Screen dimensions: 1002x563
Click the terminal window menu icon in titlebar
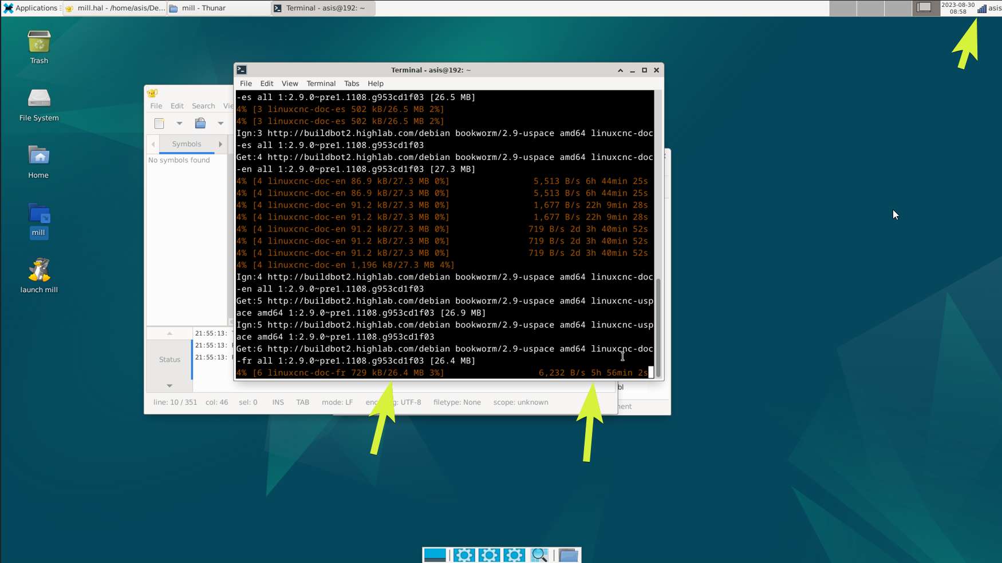point(242,70)
